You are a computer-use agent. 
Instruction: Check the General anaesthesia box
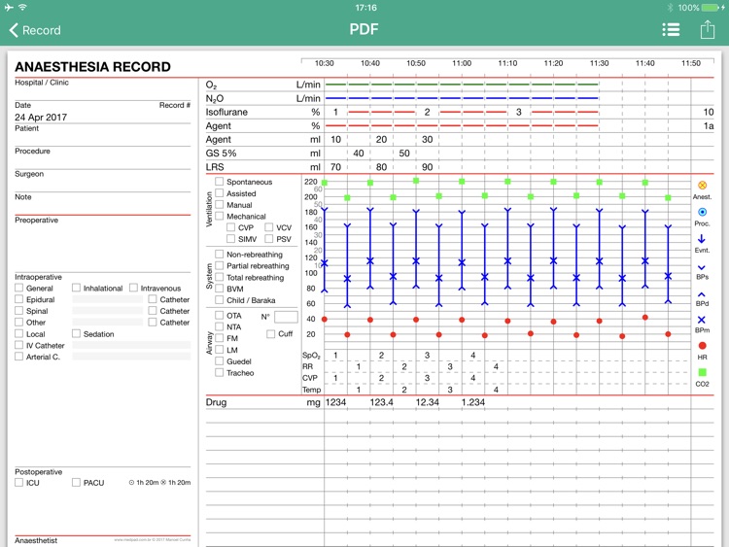point(19,288)
